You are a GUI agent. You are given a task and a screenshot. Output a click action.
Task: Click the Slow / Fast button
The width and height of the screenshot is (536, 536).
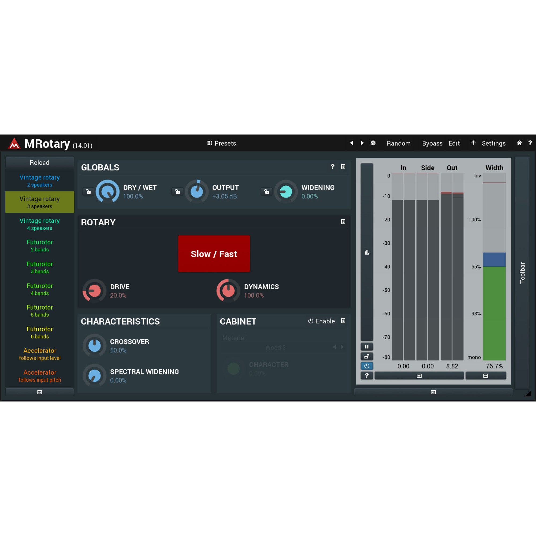coord(214,254)
